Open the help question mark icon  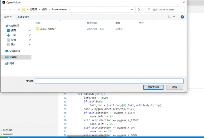pos(182,17)
